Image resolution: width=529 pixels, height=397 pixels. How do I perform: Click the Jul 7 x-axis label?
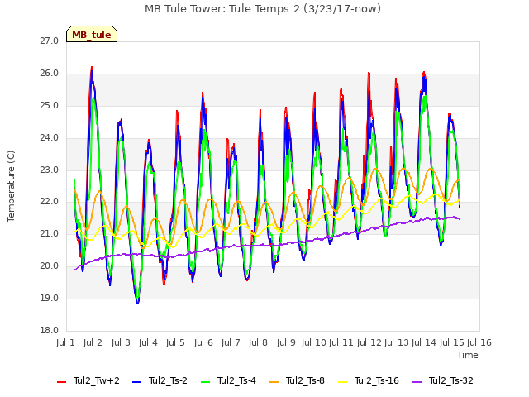tap(231, 342)
